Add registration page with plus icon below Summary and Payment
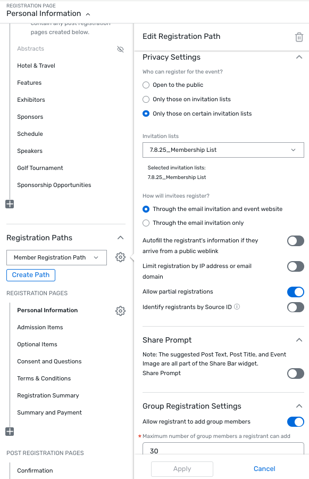Screen dimensions: 309x479 [10, 432]
